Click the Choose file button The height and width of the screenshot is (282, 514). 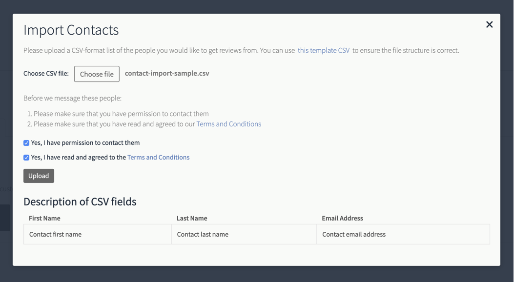click(97, 74)
